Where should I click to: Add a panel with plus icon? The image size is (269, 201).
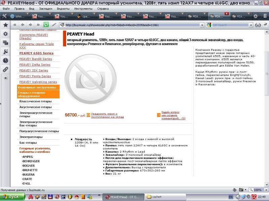[x=5, y=78]
